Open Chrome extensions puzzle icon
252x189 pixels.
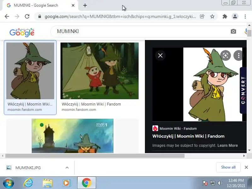pos(225,16)
